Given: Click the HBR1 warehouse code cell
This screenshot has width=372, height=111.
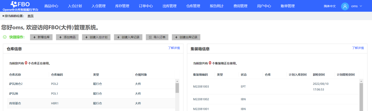Looking at the screenshot, I should click(55, 103).
